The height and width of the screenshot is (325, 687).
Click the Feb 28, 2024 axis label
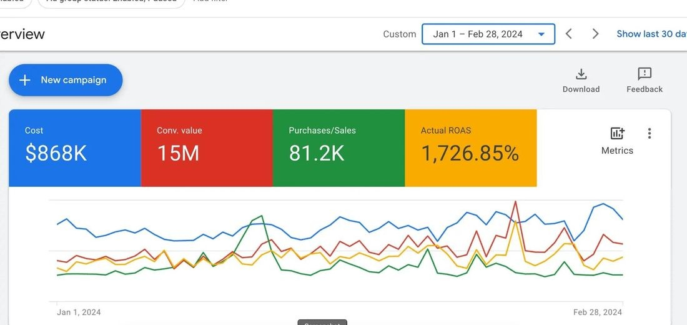coord(598,312)
